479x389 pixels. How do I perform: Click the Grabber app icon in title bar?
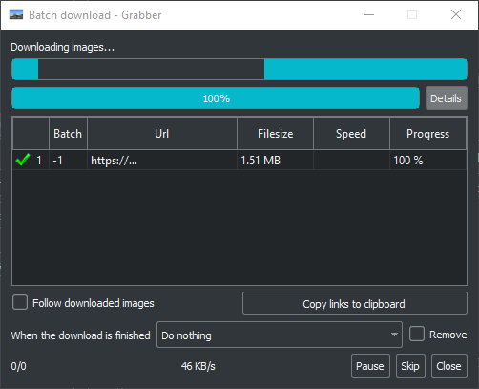click(16, 14)
